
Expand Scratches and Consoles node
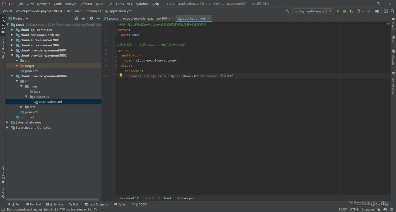click(x=7, y=128)
